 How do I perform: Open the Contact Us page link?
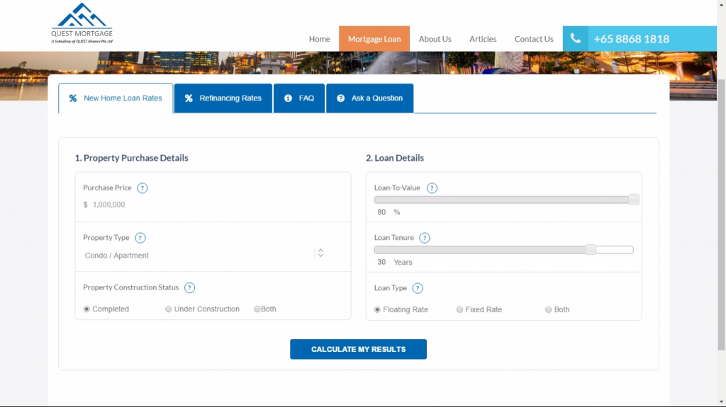pos(534,39)
